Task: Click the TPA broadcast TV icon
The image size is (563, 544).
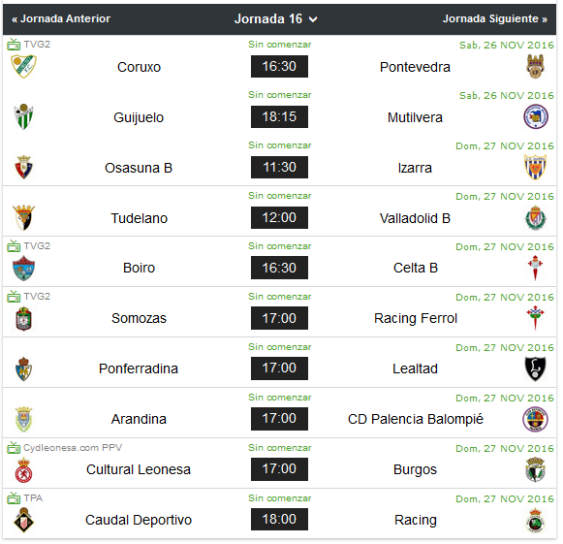Action: click(14, 498)
